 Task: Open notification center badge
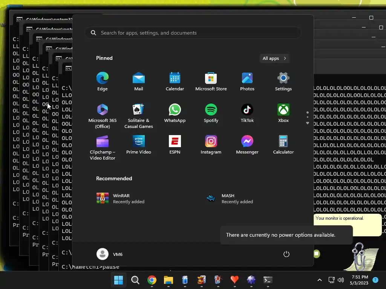coord(375,280)
